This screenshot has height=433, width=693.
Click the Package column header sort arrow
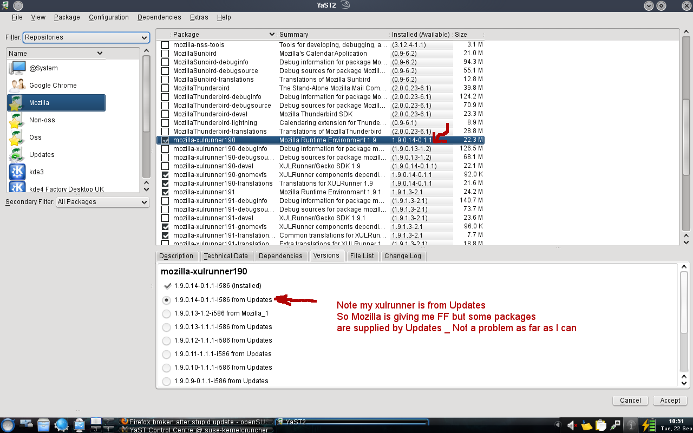coord(272,34)
